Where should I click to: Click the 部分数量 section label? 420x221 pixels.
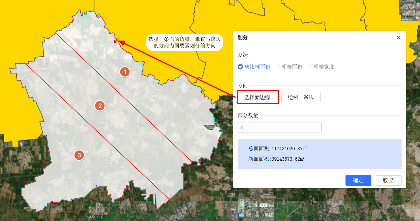coord(248,116)
